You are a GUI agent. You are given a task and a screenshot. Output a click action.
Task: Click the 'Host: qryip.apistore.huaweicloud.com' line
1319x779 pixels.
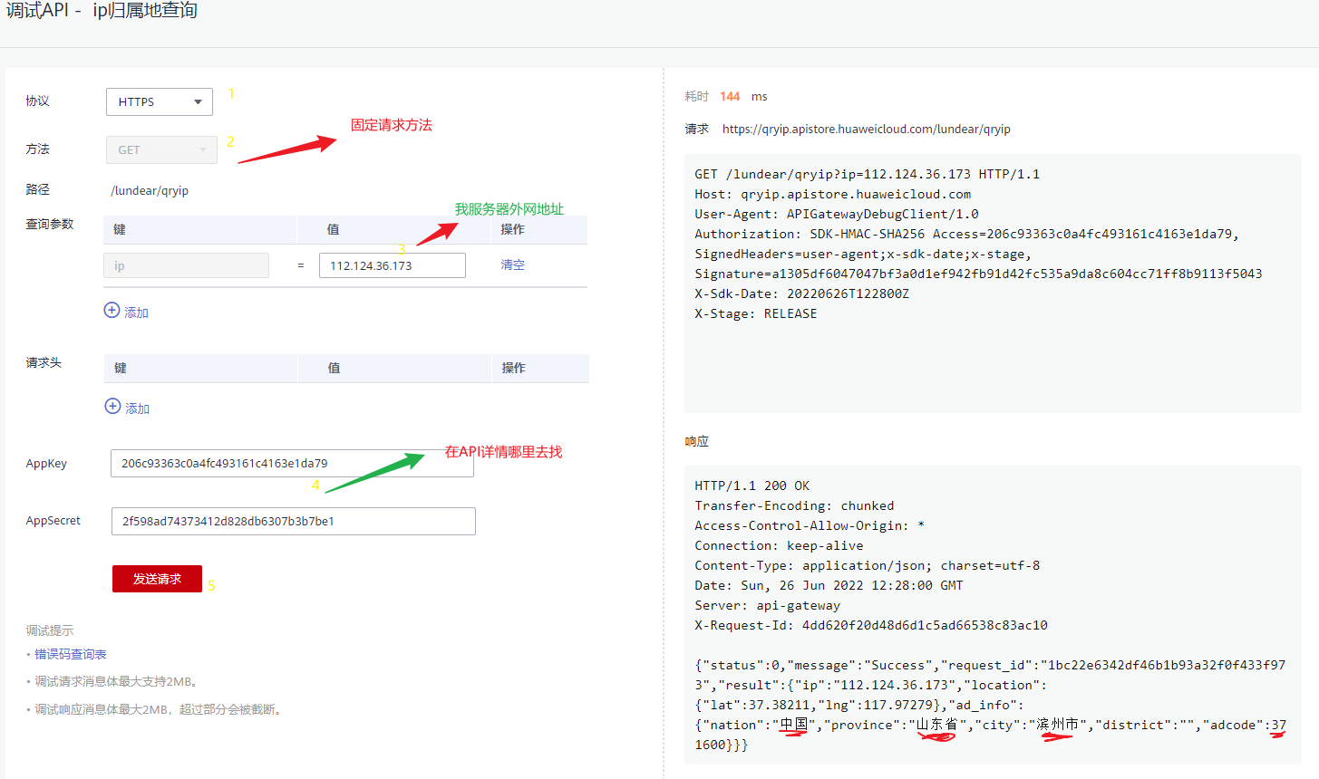pos(833,194)
